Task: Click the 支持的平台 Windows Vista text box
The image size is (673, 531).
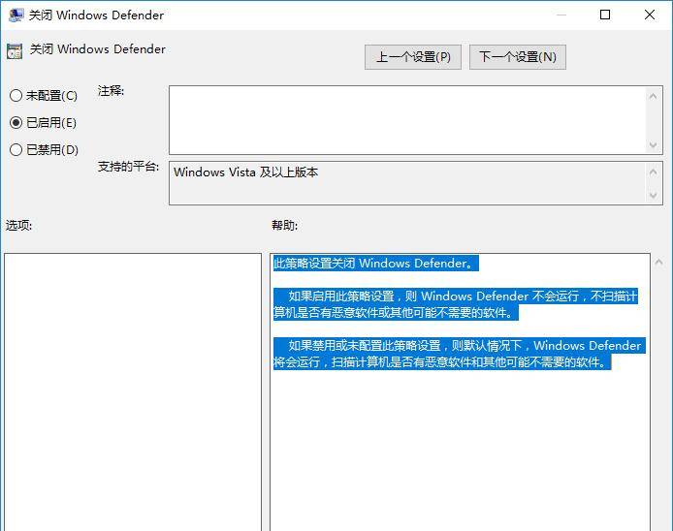Action: tap(407, 183)
